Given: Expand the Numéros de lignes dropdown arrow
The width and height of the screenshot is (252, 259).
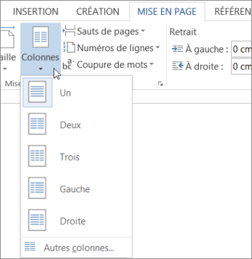Looking at the screenshot, I should pyautogui.click(x=158, y=47).
